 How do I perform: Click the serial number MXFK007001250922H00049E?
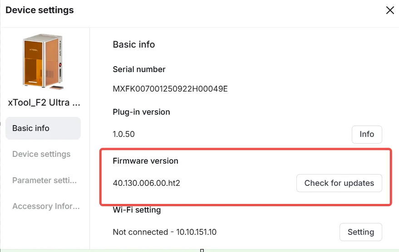click(x=170, y=89)
